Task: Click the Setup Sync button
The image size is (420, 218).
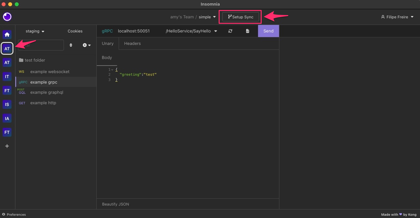Action: 241,17
